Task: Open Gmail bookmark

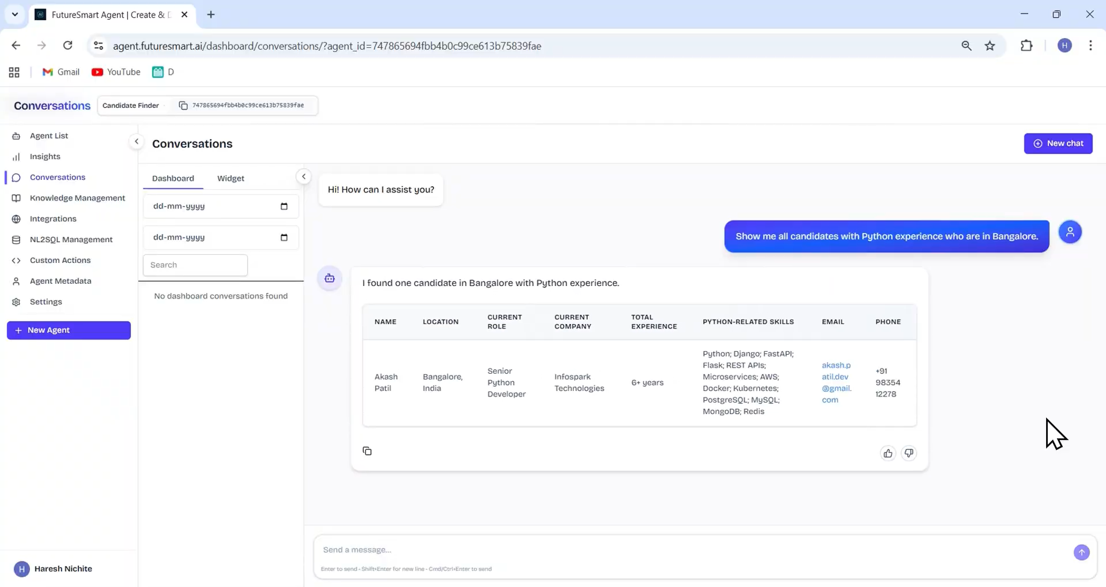Action: pos(61,72)
